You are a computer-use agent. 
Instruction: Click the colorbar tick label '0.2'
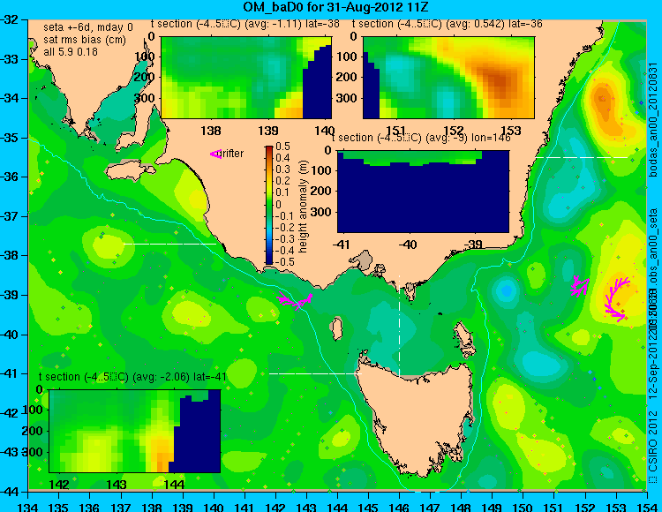(282, 181)
